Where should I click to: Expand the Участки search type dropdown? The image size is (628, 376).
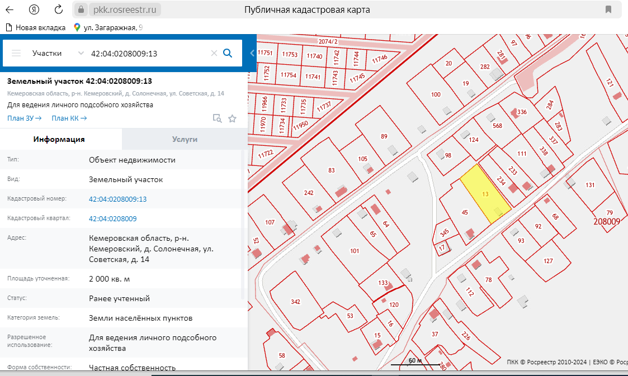coord(58,53)
